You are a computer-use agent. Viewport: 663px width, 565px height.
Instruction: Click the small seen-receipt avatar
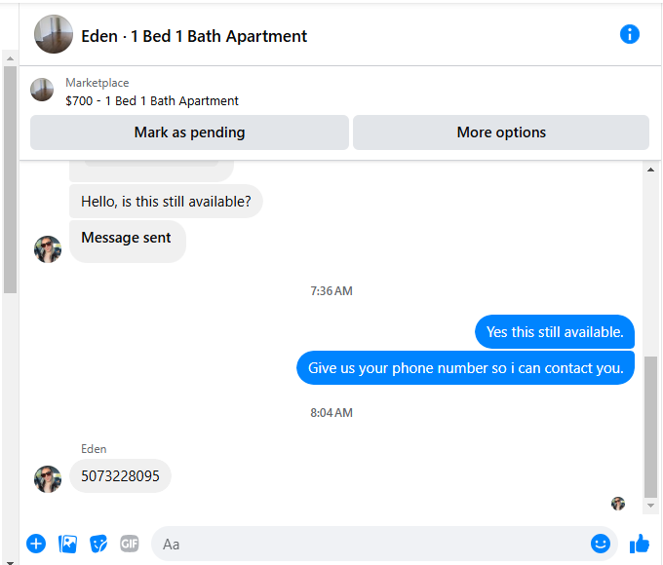click(618, 504)
